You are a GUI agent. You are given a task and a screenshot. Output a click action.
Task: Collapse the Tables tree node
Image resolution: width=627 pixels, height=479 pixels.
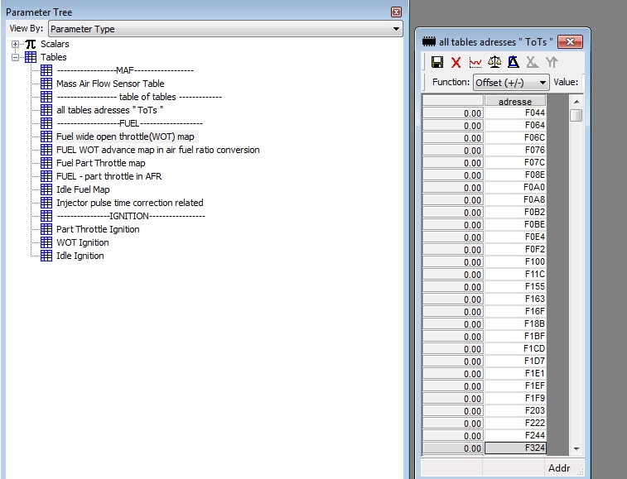pos(16,57)
